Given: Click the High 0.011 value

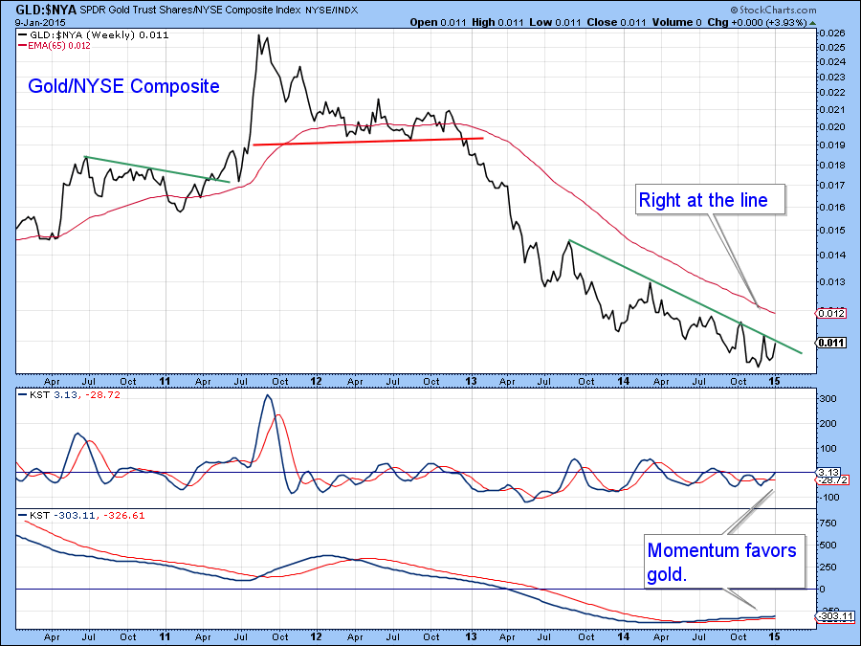Looking at the screenshot, I should (497, 23).
